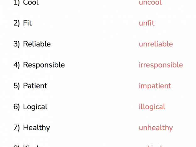Click the list number '3)'

[17, 44]
